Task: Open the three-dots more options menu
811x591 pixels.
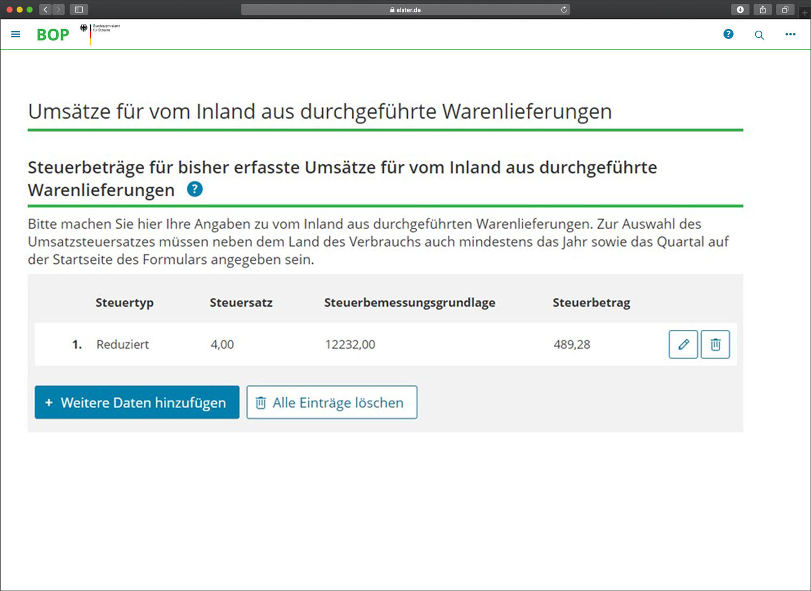Action: (790, 34)
